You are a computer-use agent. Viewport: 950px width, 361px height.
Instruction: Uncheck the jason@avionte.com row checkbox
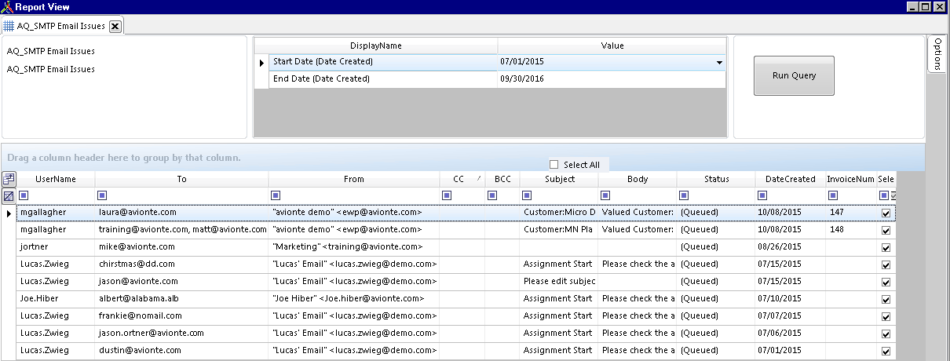[886, 283]
